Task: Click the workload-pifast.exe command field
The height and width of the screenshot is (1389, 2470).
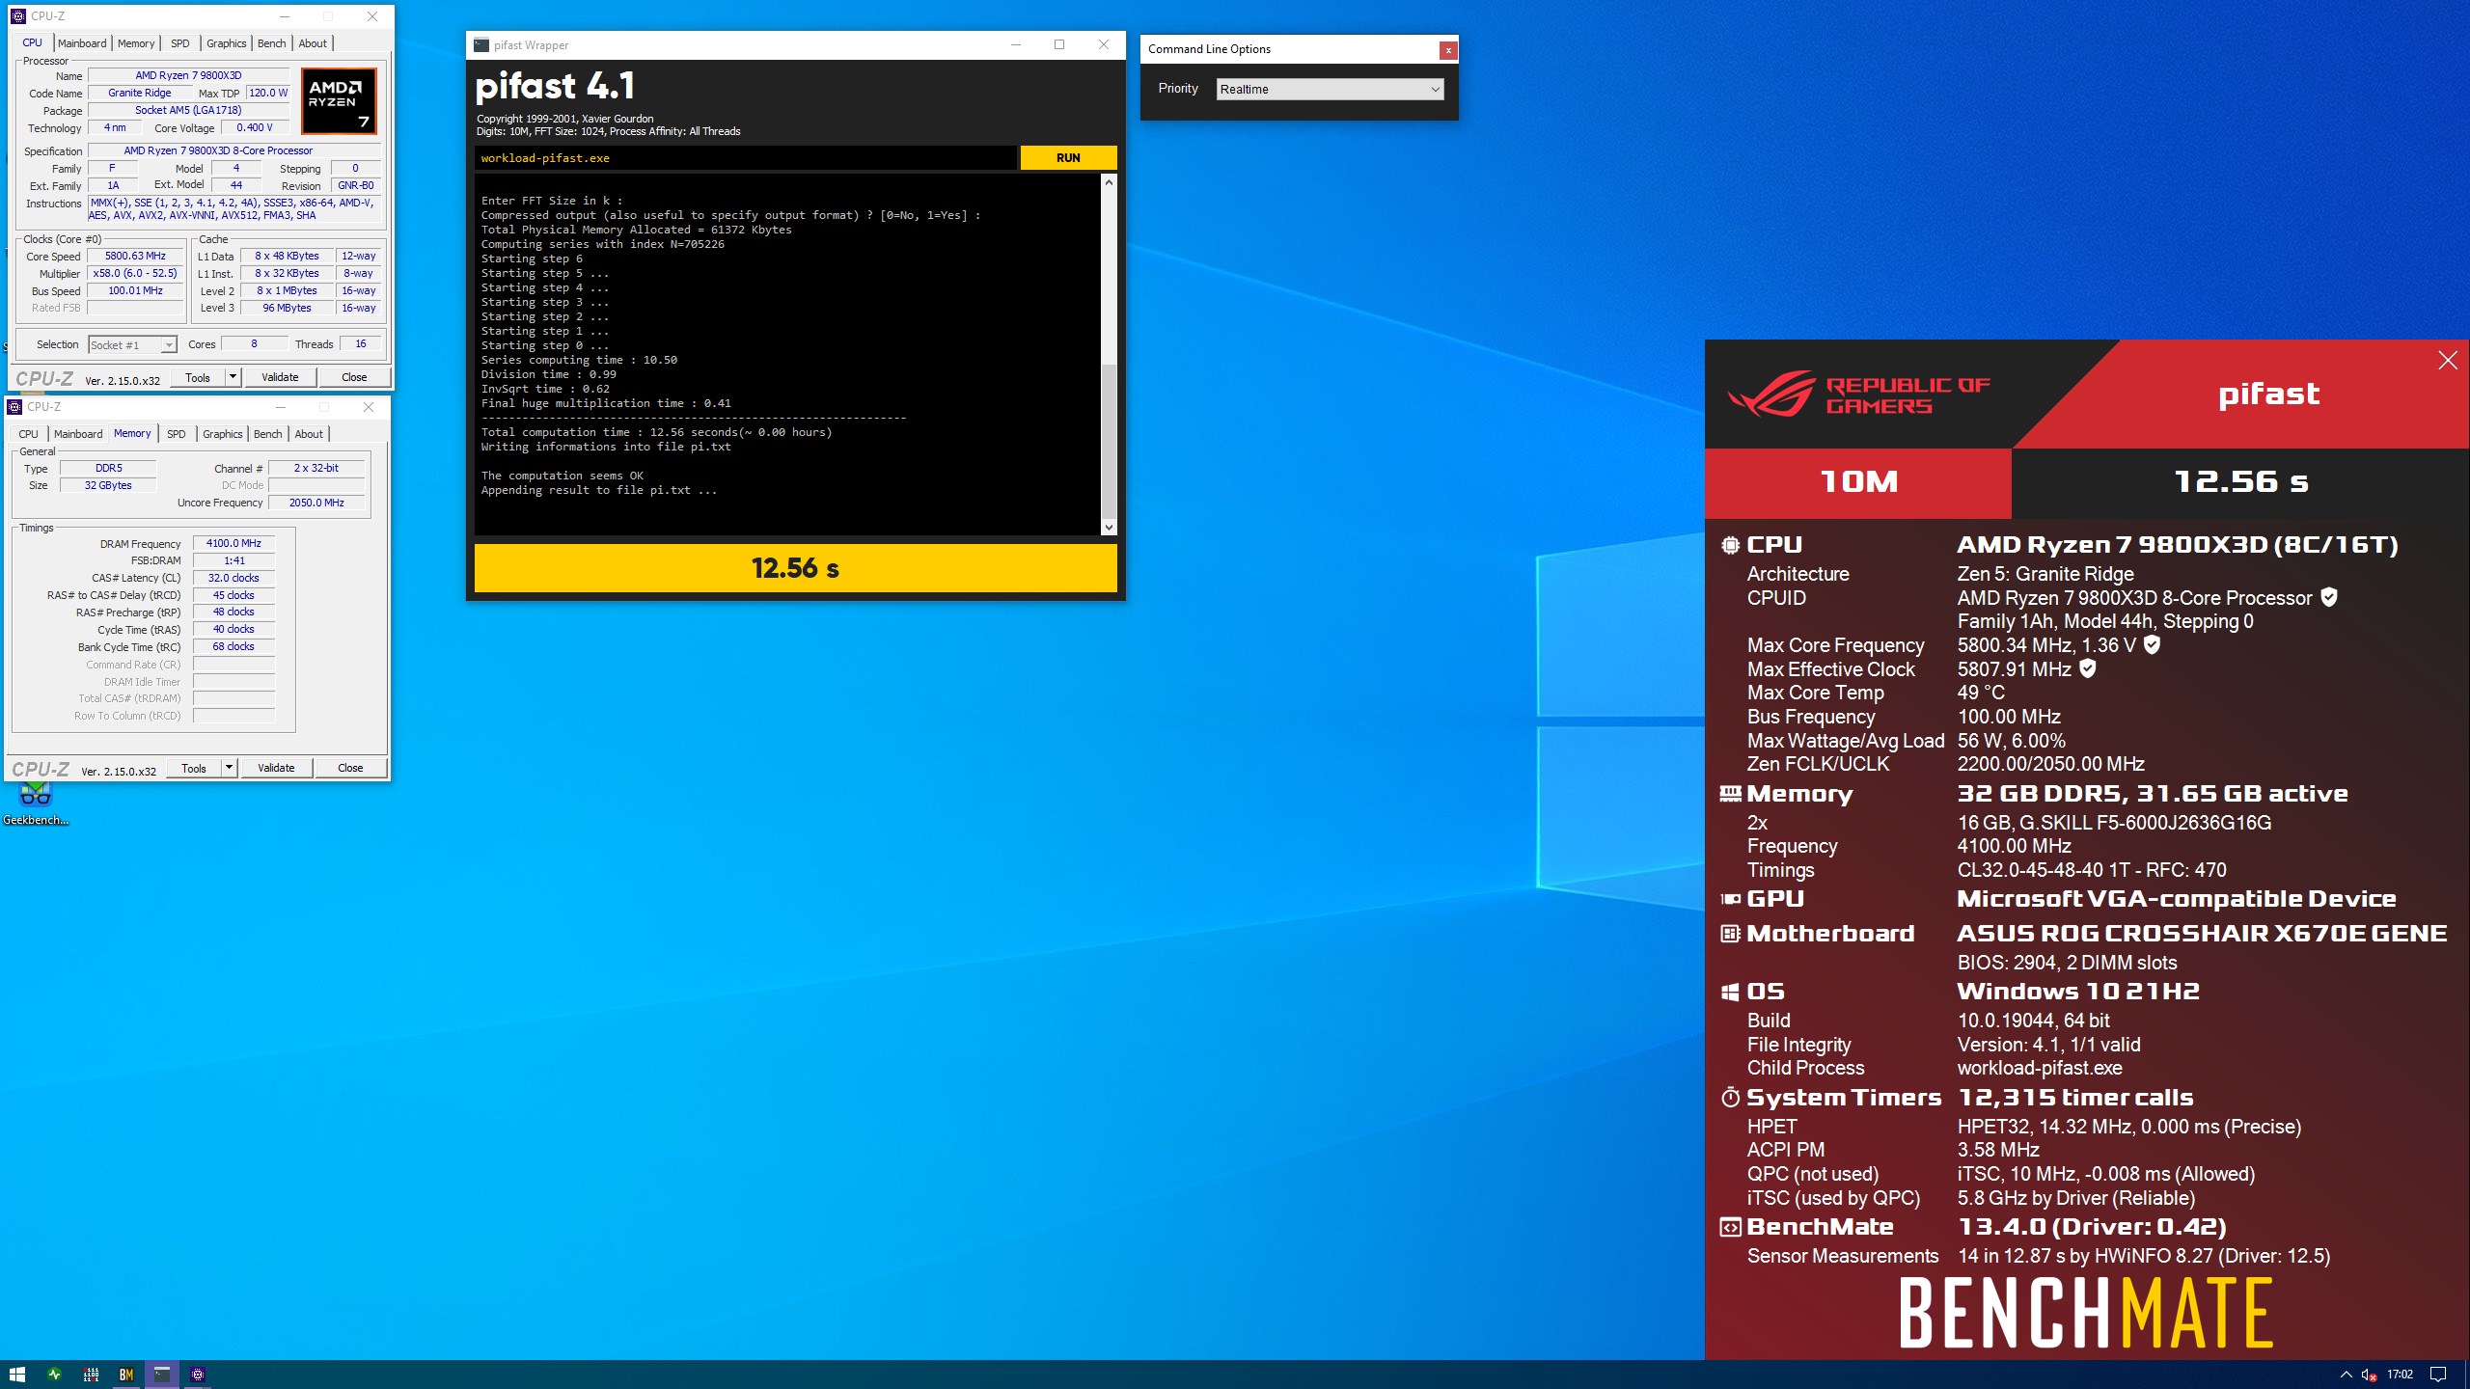Action: point(745,158)
